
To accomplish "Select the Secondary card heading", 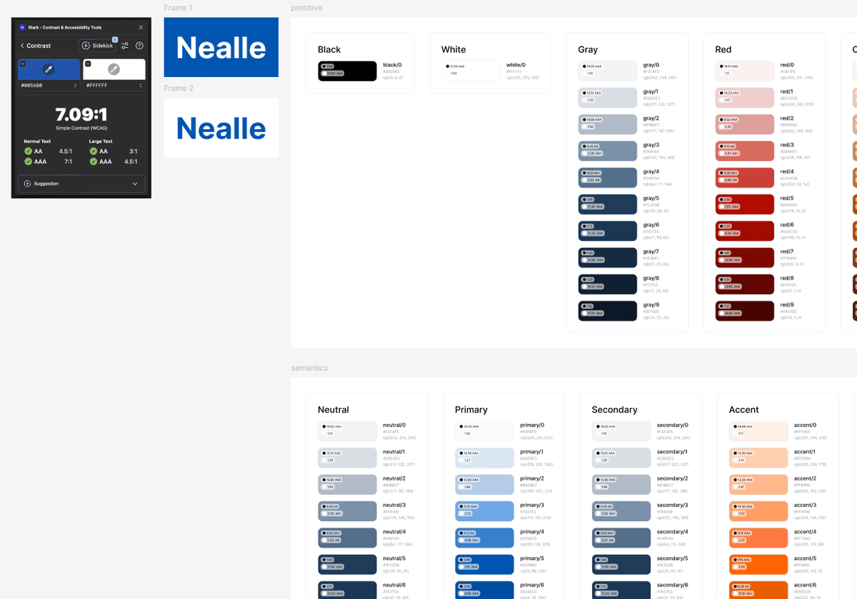I will (x=615, y=409).
